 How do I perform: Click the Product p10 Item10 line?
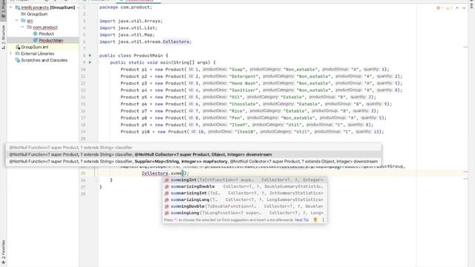point(252,132)
